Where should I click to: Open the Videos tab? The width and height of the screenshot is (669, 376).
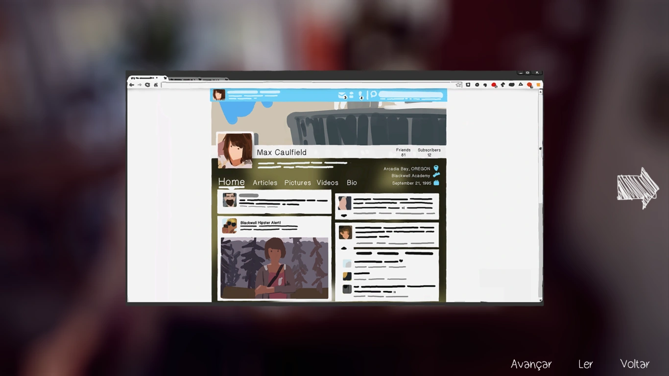click(x=327, y=183)
